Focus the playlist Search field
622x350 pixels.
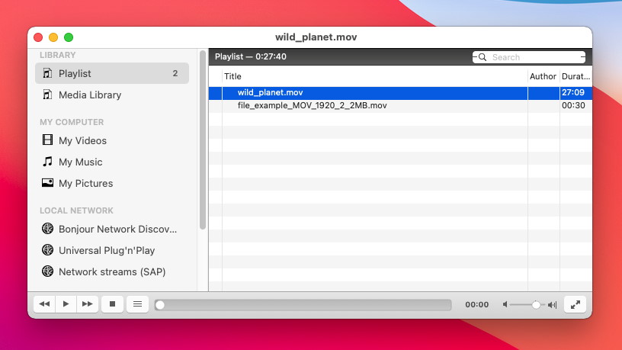(x=529, y=57)
